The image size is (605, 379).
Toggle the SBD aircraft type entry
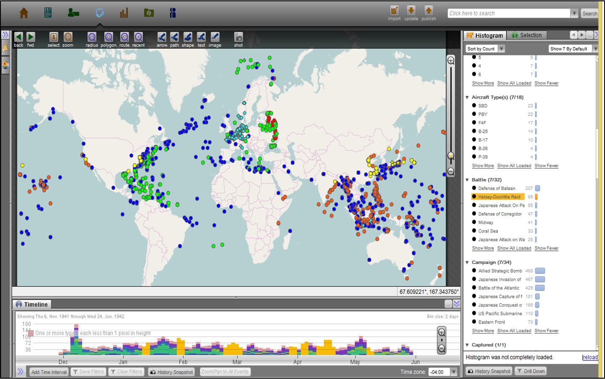483,106
